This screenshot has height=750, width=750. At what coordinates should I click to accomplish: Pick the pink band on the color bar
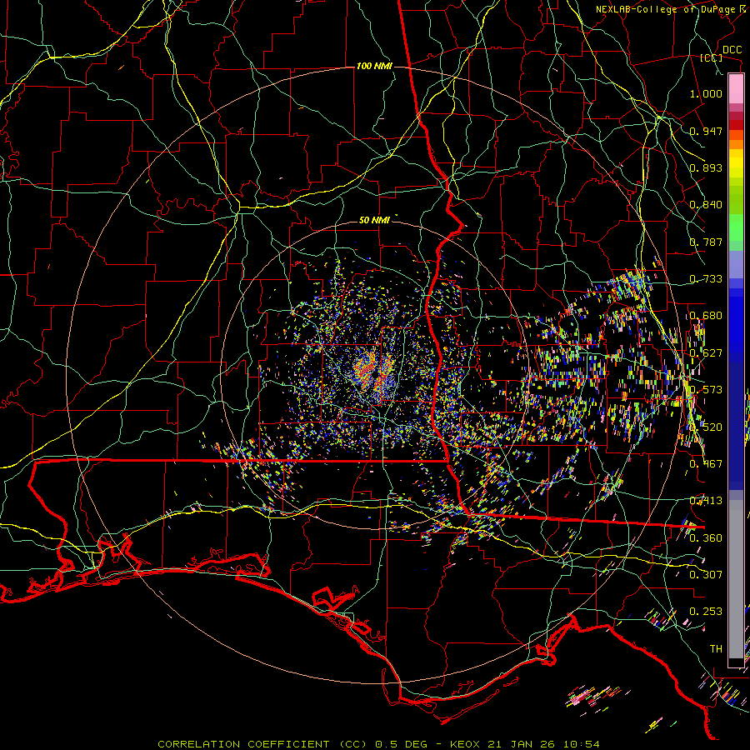tap(736, 88)
